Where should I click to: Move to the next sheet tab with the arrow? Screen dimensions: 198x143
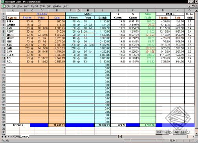pyautogui.click(x=8, y=137)
